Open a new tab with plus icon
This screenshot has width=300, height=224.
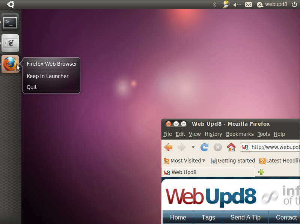(x=261, y=172)
